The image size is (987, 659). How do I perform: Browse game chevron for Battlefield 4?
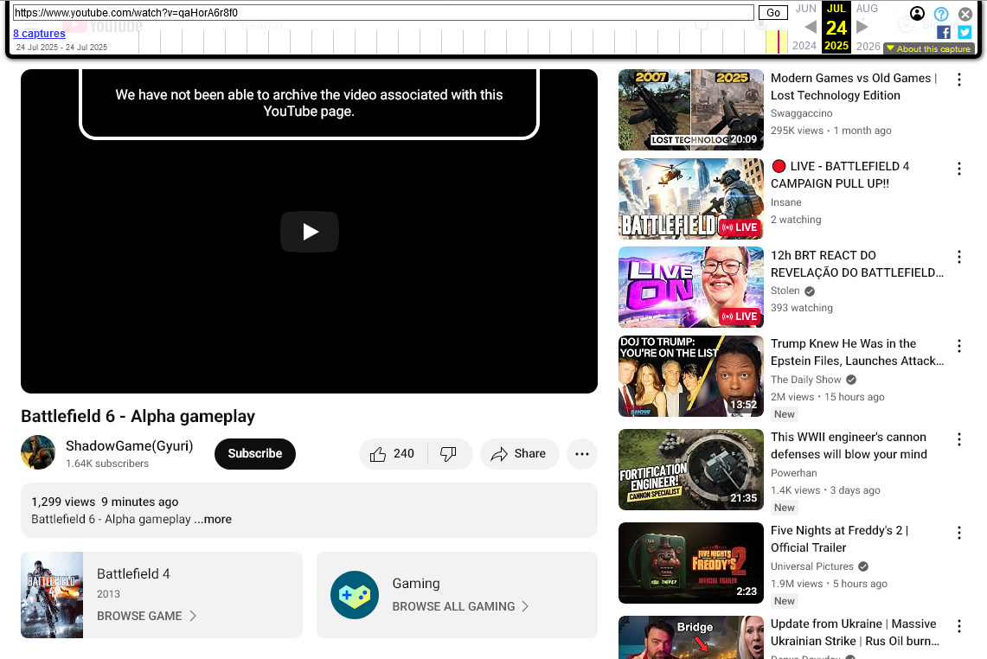point(193,617)
